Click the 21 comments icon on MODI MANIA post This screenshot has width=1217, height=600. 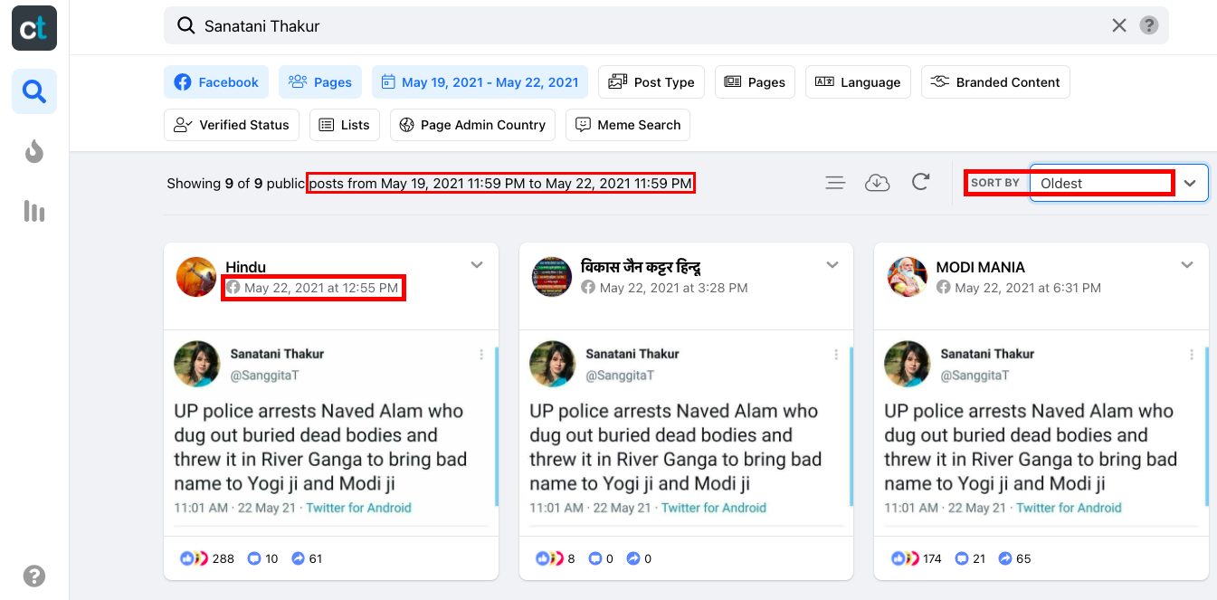[x=962, y=558]
